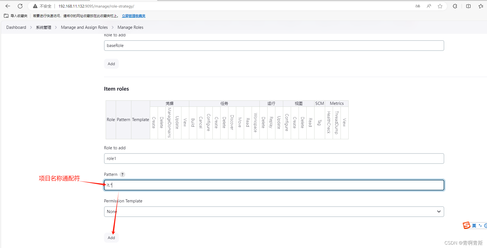Click the Metrics group header

(x=337, y=103)
